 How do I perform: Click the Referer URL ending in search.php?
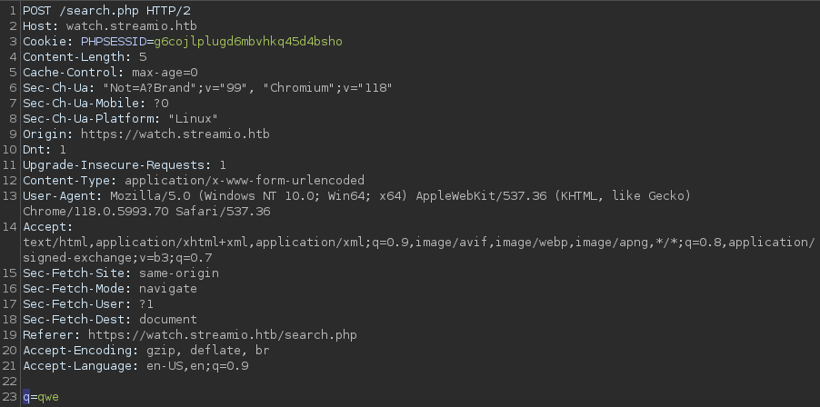pyautogui.click(x=222, y=335)
